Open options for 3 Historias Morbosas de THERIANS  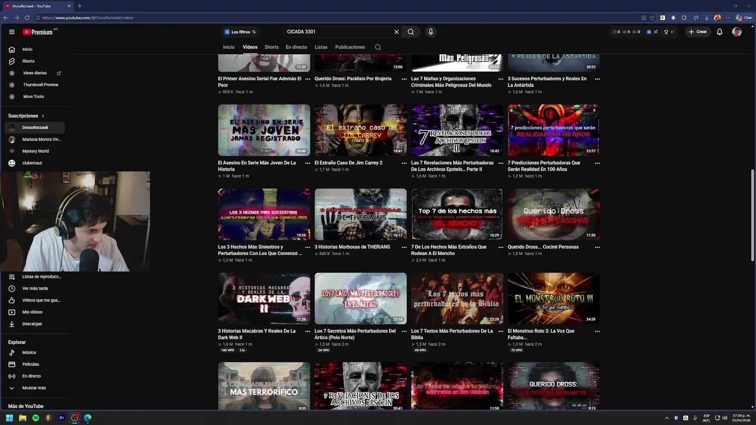[404, 247]
